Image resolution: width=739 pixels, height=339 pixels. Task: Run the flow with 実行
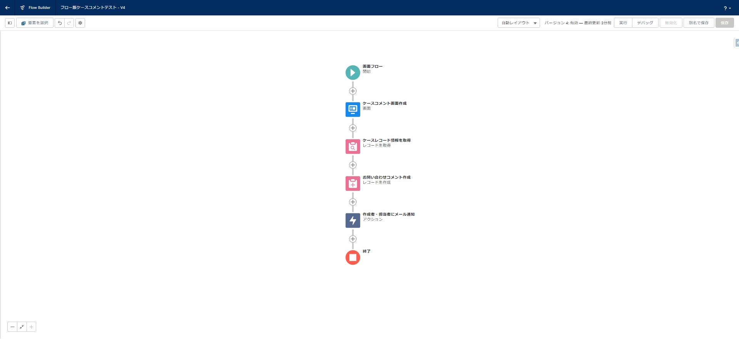tap(623, 23)
